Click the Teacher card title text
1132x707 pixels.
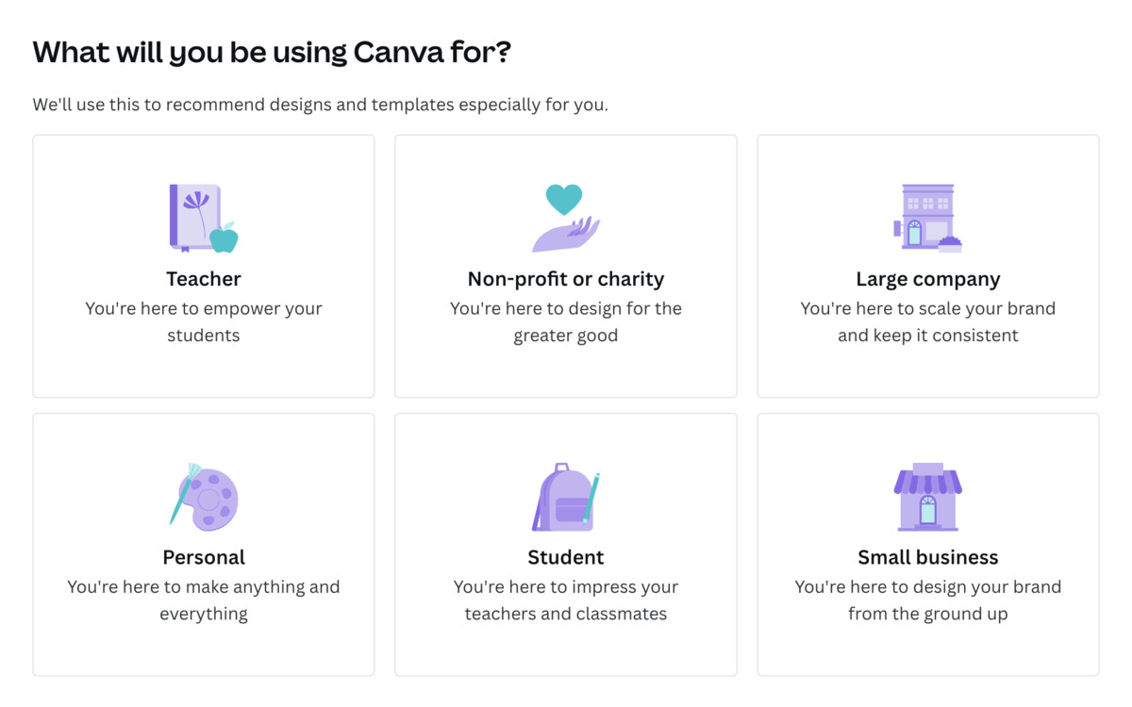[x=203, y=278]
